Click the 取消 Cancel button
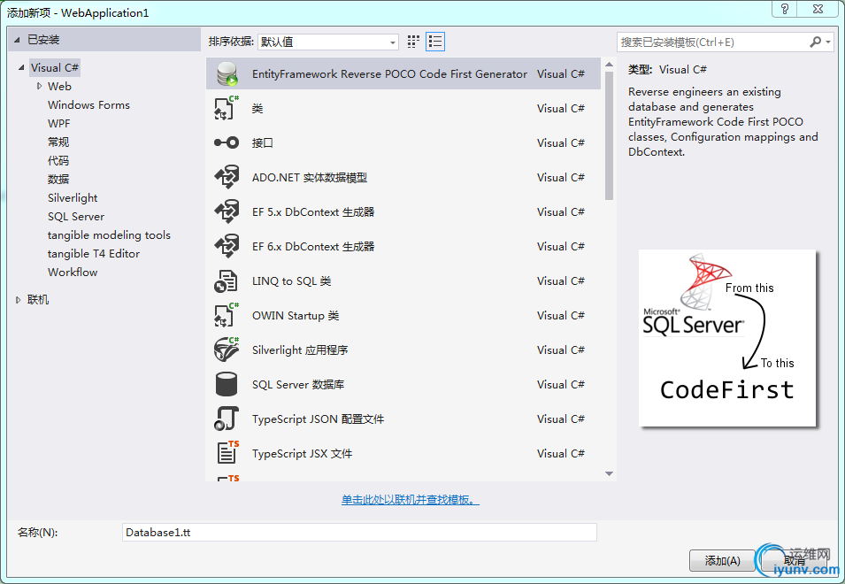The image size is (845, 584). [795, 561]
